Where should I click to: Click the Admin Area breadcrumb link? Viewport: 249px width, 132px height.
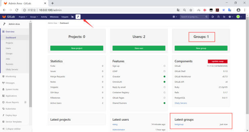pyautogui.click(x=52, y=23)
